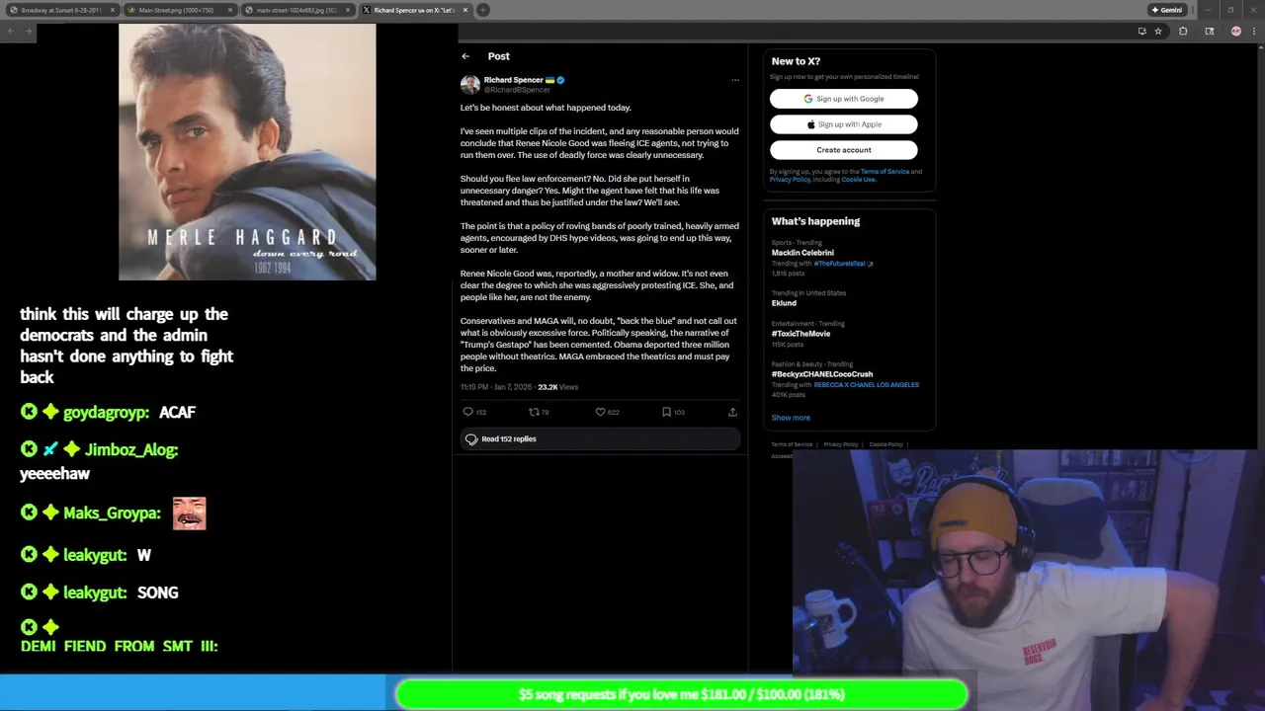This screenshot has width=1265, height=711.
Task: Click the Richard Spencer display name
Action: click(513, 80)
